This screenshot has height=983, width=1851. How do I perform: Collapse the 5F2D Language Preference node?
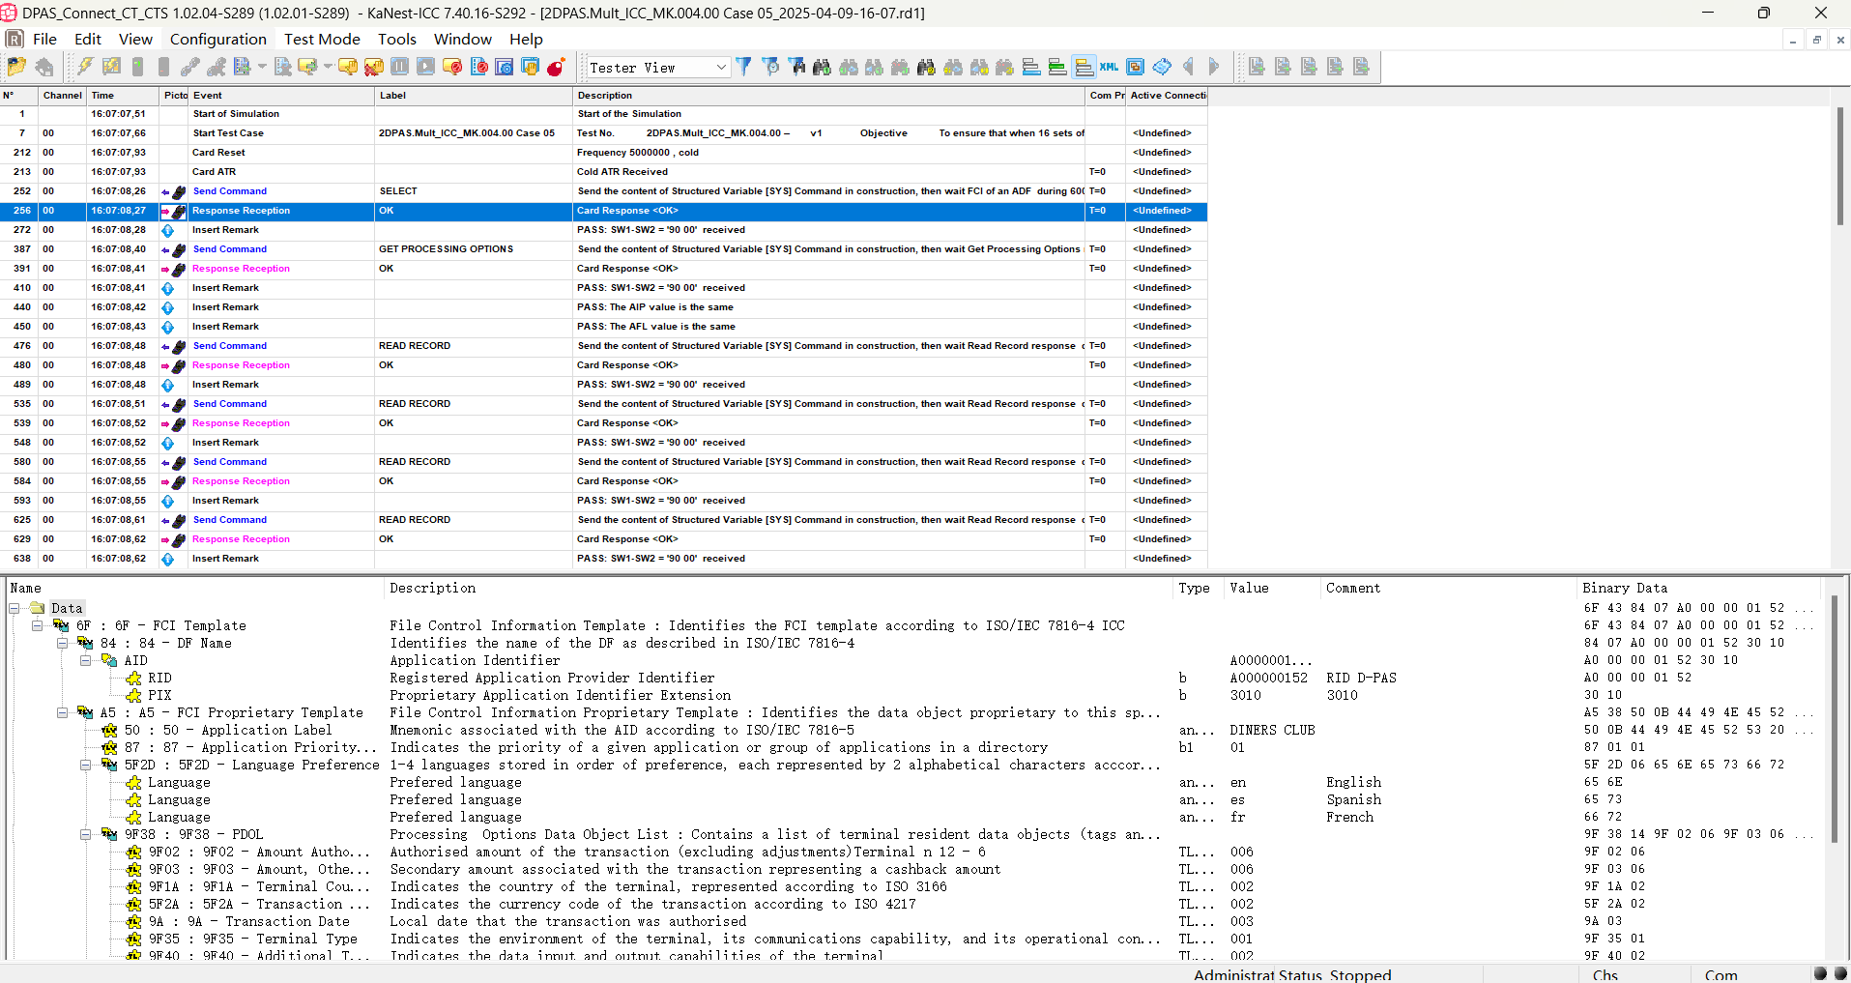pos(86,766)
